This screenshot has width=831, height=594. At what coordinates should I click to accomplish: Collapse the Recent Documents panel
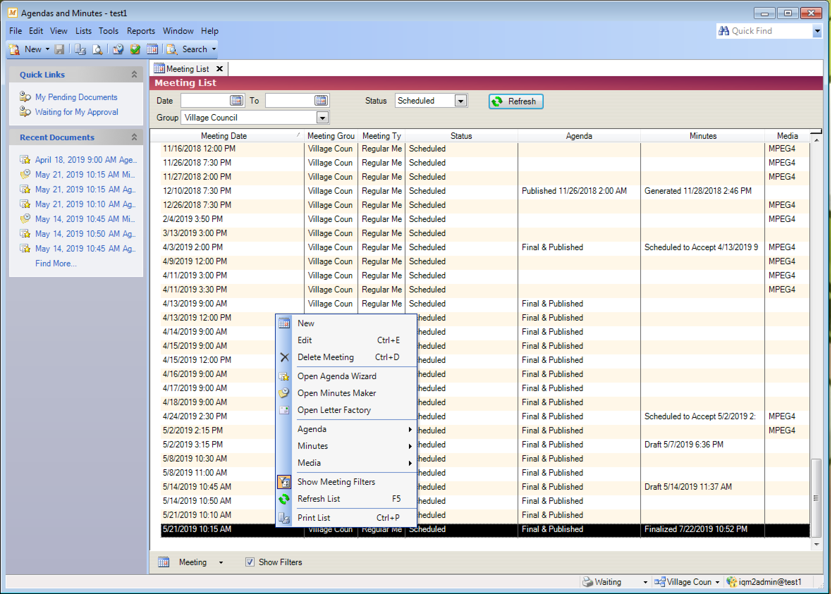coord(134,137)
